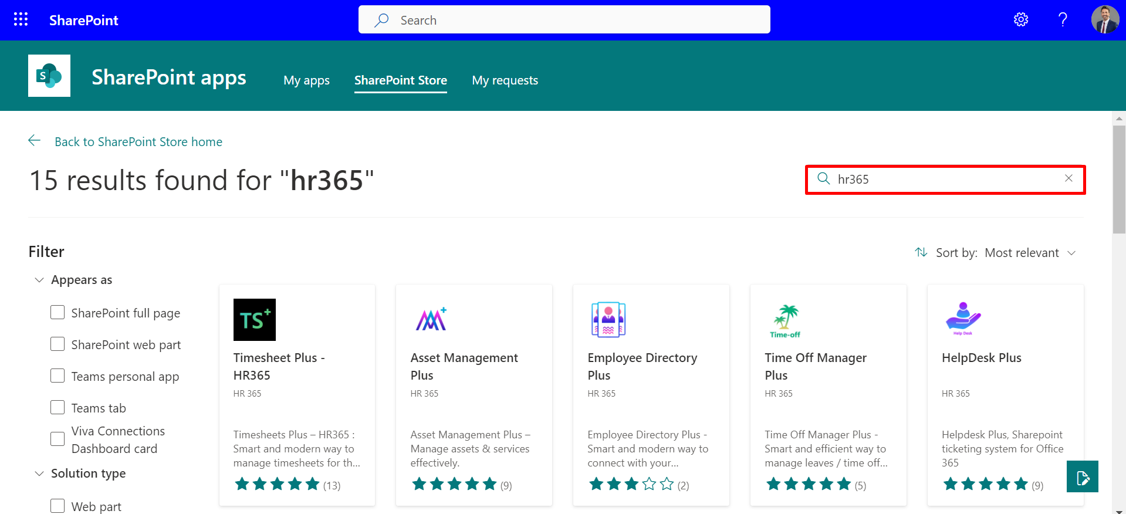
Task: Click the floating feedback edit button
Action: (1083, 476)
